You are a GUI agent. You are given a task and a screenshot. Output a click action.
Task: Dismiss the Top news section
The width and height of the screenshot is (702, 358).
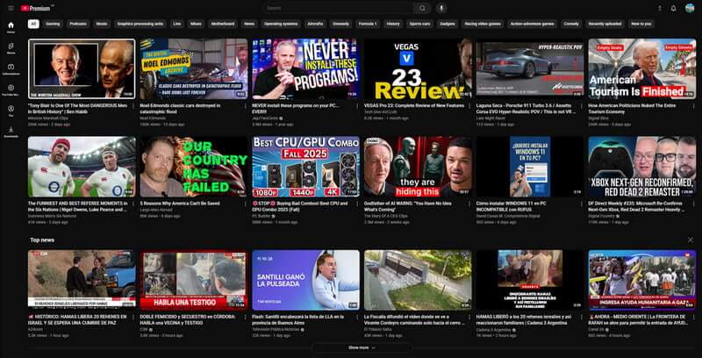coord(690,239)
